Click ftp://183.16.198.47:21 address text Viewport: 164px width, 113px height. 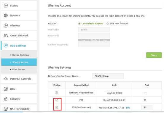coord(112,108)
